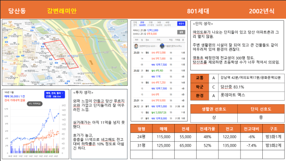This screenshot has width=286, height=161.
Task: Click the 월세 5,000/126 transaction row
Action: tap(159, 112)
